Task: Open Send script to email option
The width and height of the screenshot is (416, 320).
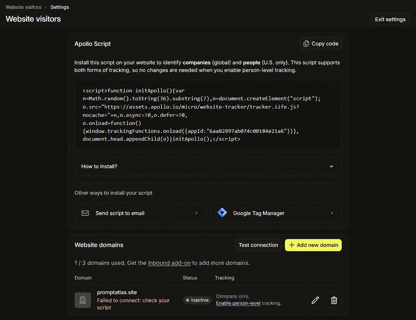Action: pos(140,213)
